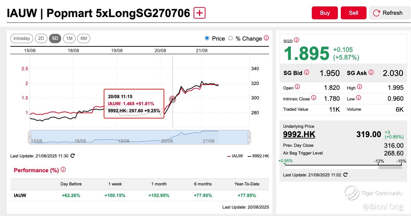Image resolution: width=411 pixels, height=216 pixels.
Task: Click the 18/08 date header on chart
Action: 73,51
